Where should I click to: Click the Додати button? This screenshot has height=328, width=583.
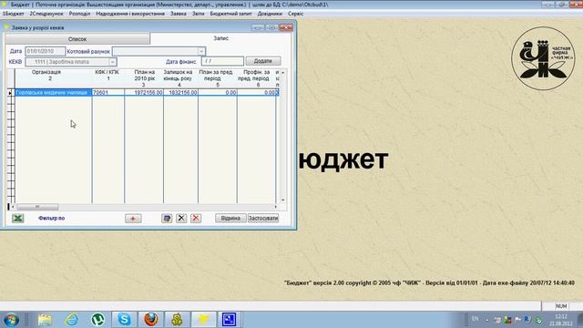(x=263, y=61)
